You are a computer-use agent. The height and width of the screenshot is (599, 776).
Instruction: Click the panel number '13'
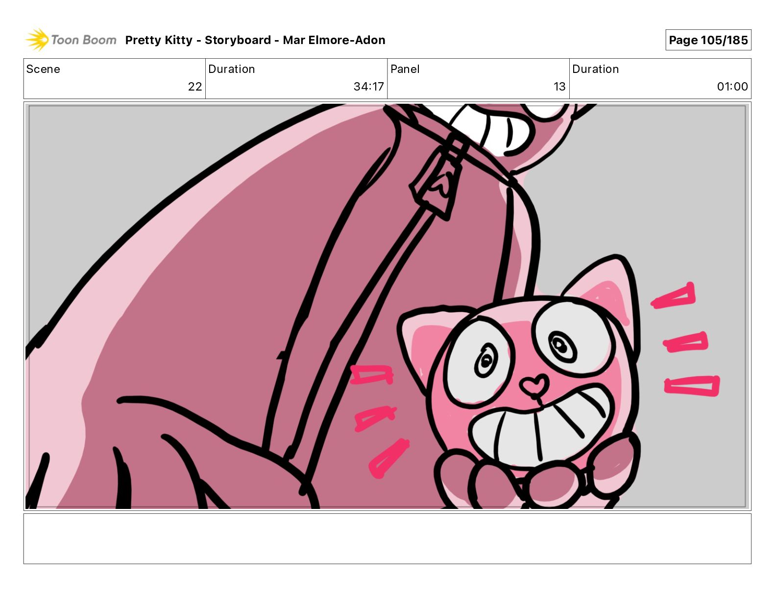(x=559, y=87)
